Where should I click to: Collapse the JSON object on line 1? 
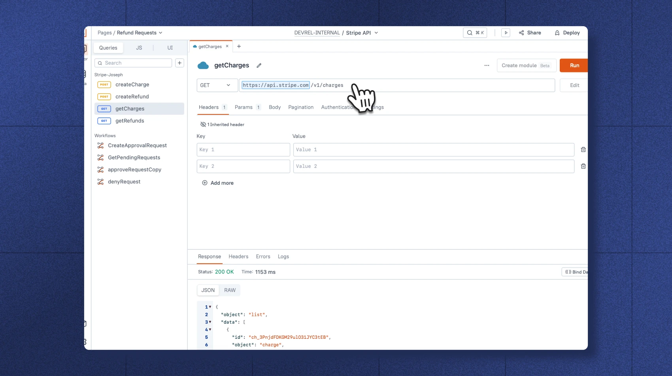pyautogui.click(x=210, y=307)
